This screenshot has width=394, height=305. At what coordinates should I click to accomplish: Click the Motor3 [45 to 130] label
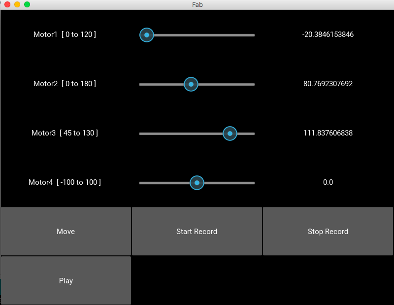[x=65, y=133]
